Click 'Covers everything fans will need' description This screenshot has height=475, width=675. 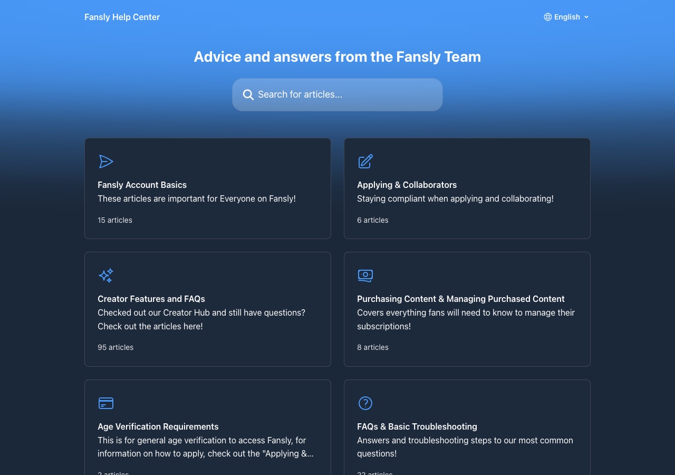466,319
